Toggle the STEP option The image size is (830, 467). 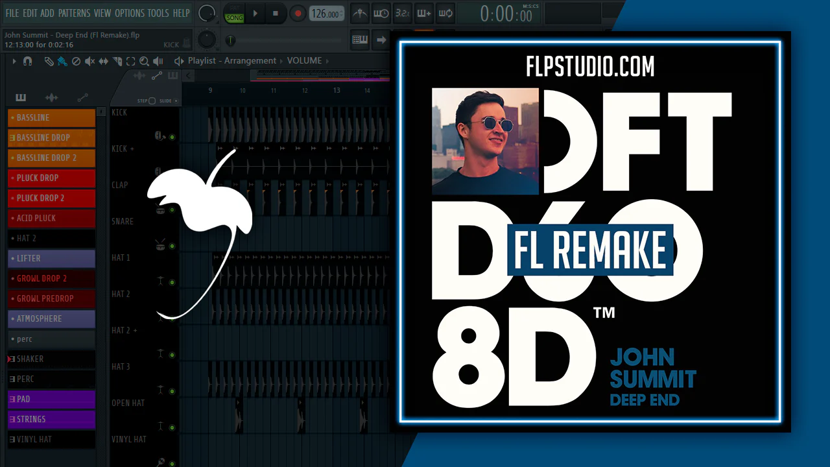pos(152,101)
